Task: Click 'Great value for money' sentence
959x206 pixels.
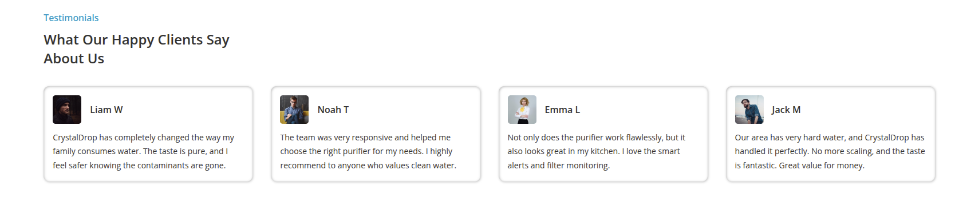Action: [x=822, y=165]
